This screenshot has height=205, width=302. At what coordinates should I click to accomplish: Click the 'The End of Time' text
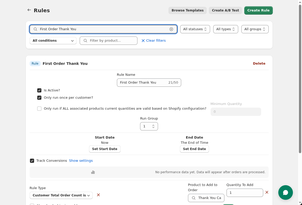(x=194, y=143)
